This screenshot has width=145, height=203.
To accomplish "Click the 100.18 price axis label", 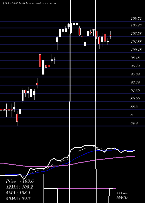I will [x=136, y=50].
